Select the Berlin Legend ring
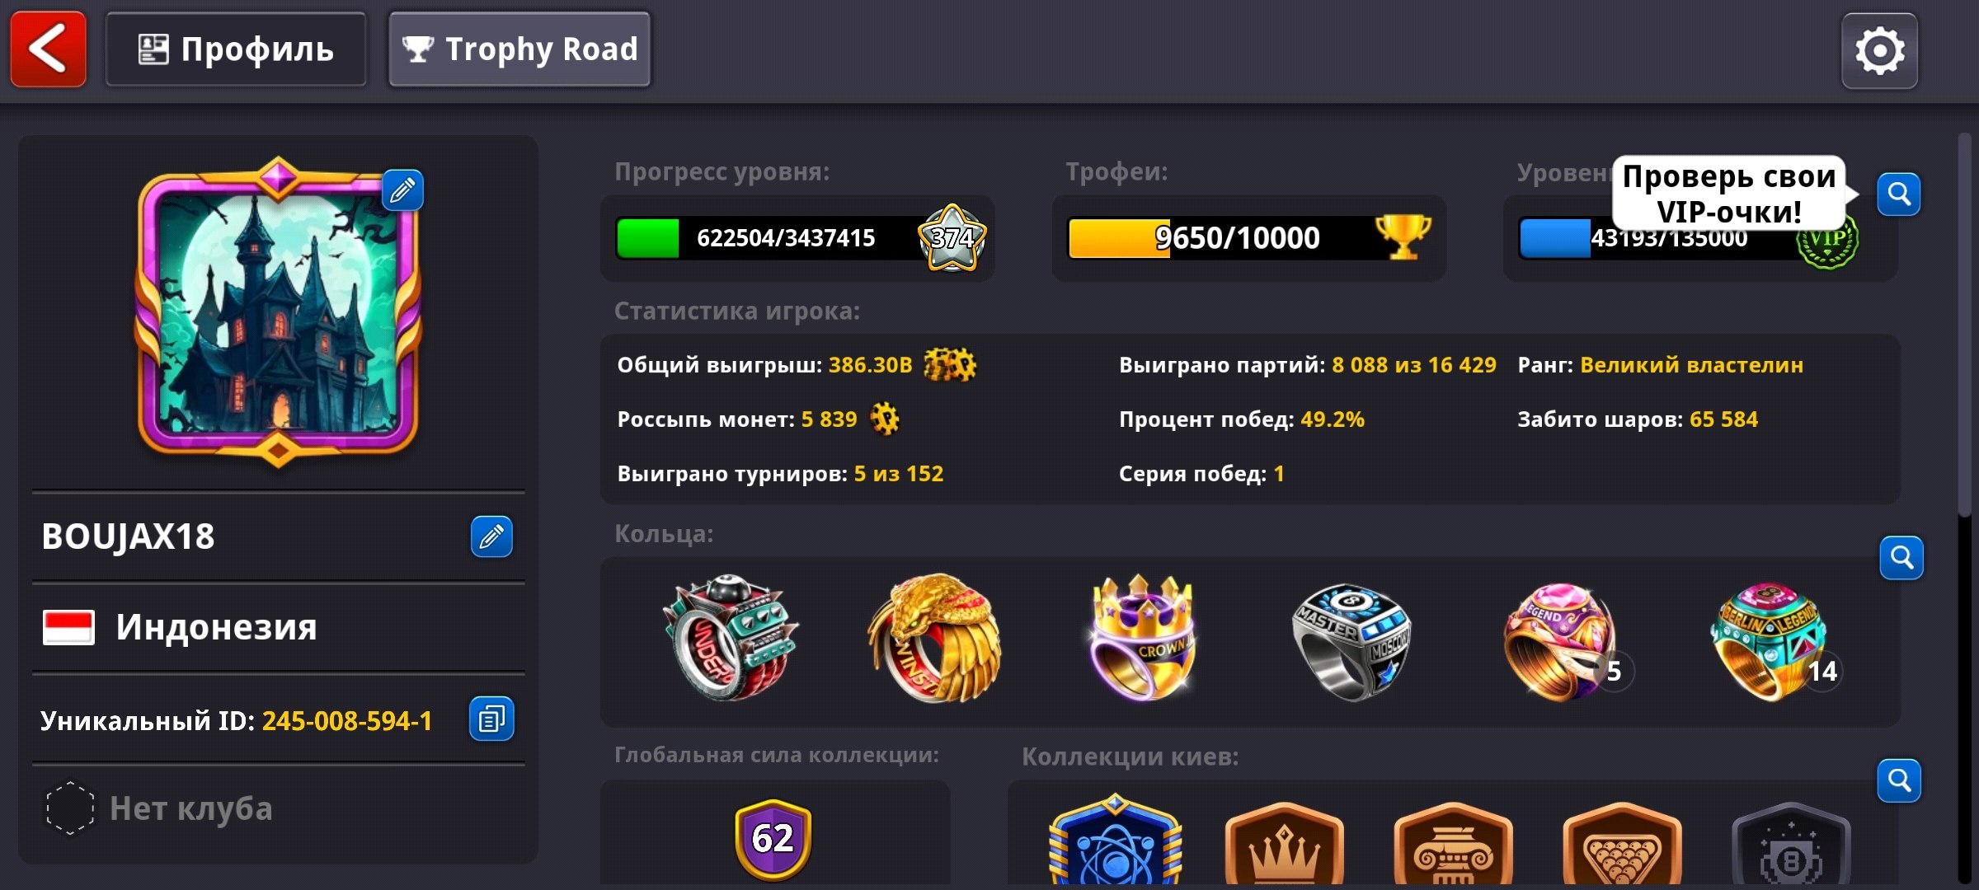This screenshot has width=1979, height=890. pos(1771,641)
